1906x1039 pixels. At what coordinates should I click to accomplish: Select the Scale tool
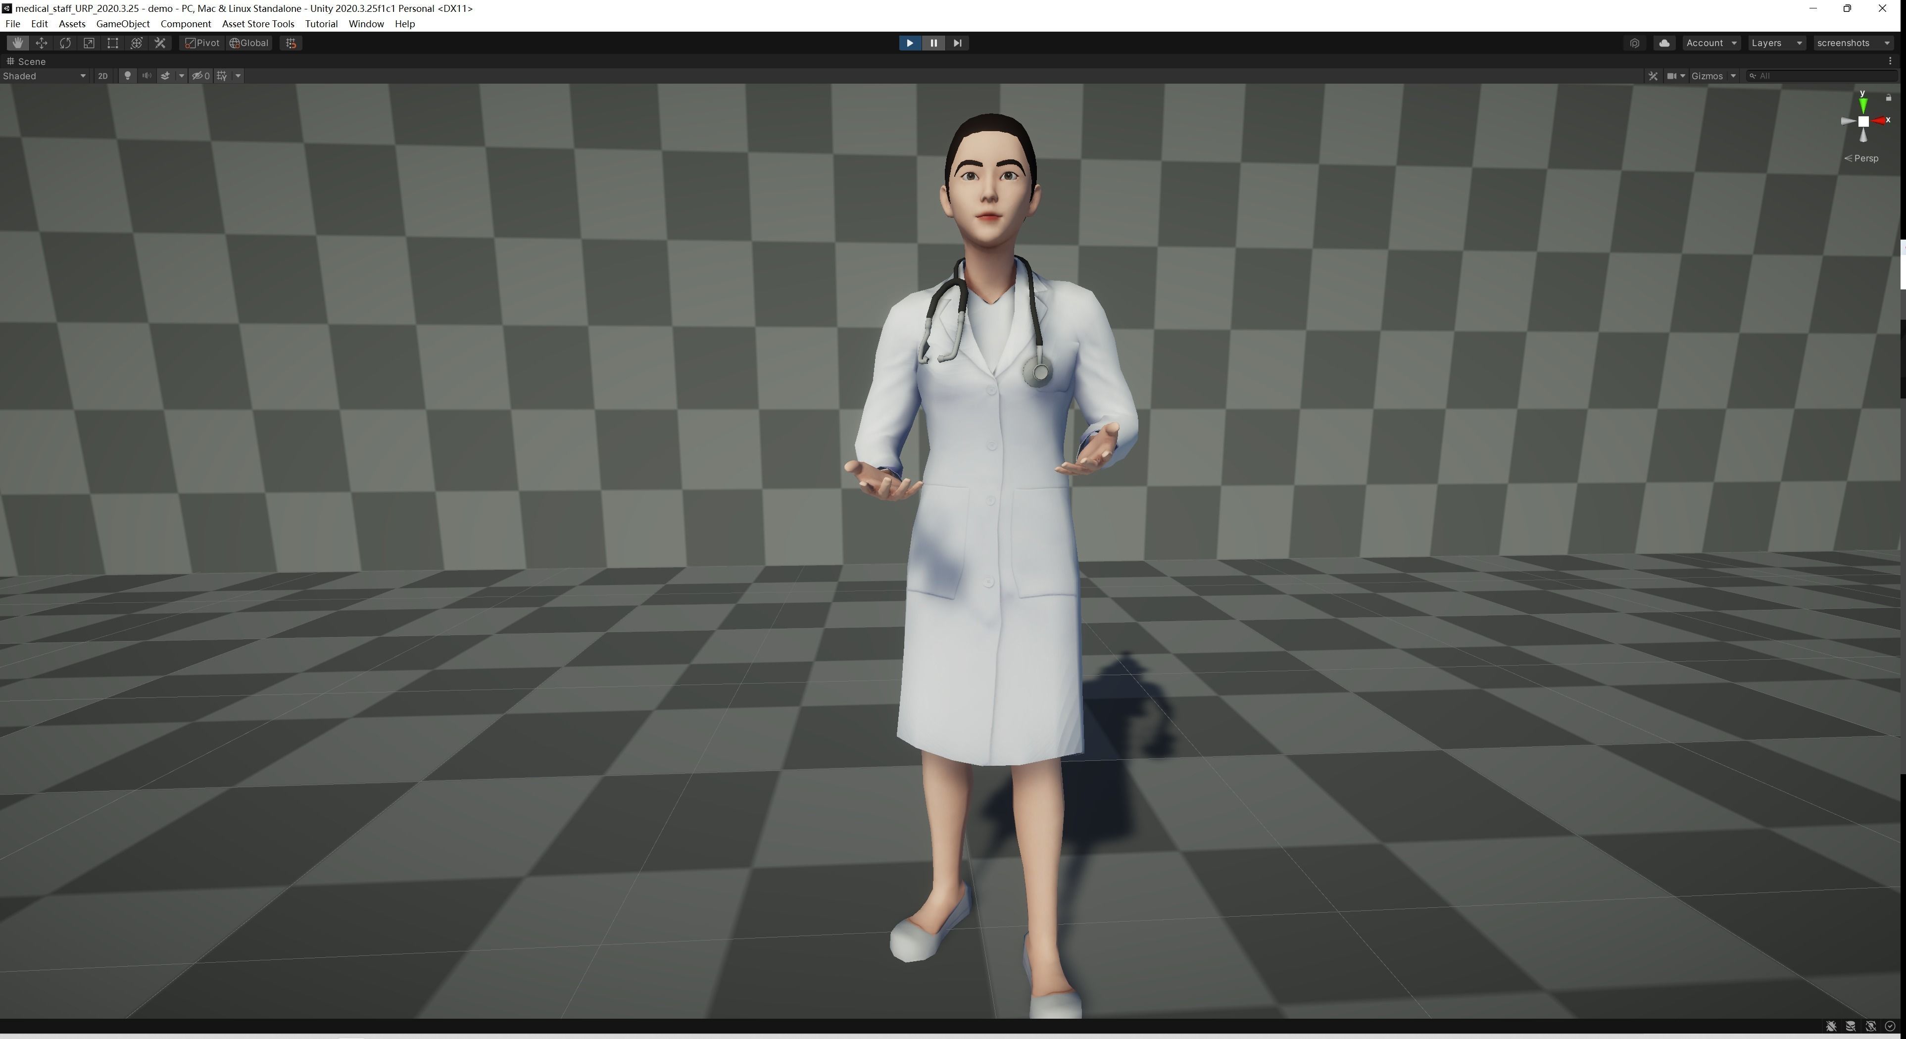pos(89,43)
